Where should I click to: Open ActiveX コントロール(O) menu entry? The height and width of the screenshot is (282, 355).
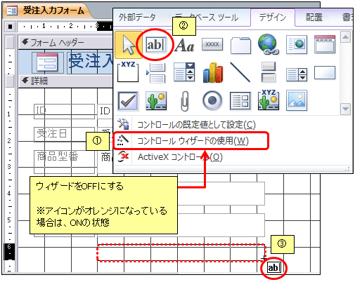pos(180,157)
